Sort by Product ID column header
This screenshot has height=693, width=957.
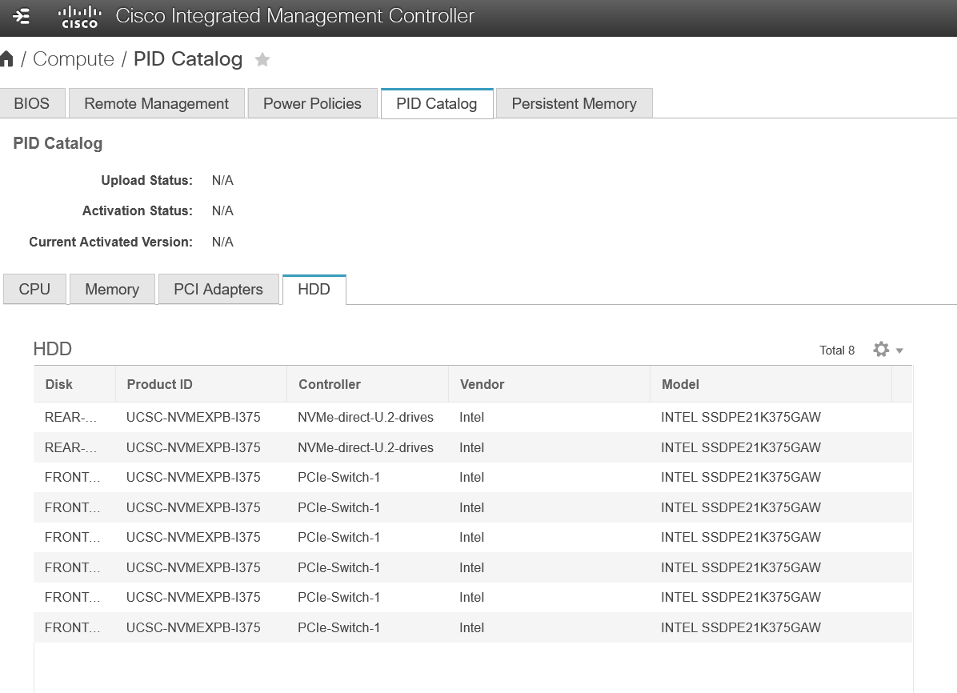click(x=160, y=384)
